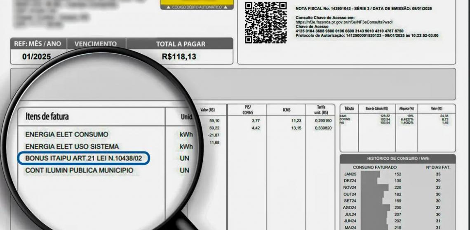This screenshot has width=470, height=230.
Task: Select the 19% tax rate
Action: [411, 115]
